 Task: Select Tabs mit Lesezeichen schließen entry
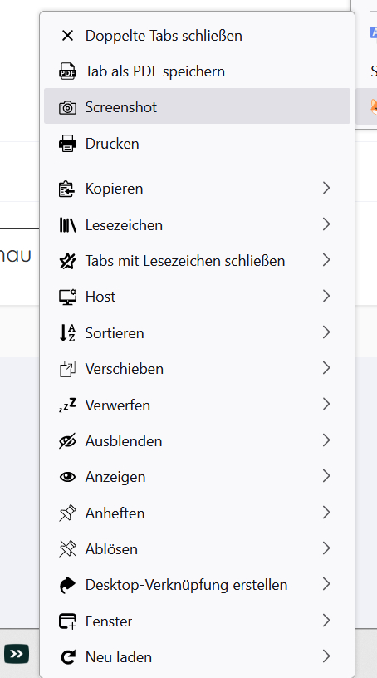click(x=197, y=261)
